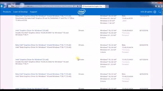163x91 pixels.
Task: Open driver link with version 15.40.25.4463
Action: point(32,60)
